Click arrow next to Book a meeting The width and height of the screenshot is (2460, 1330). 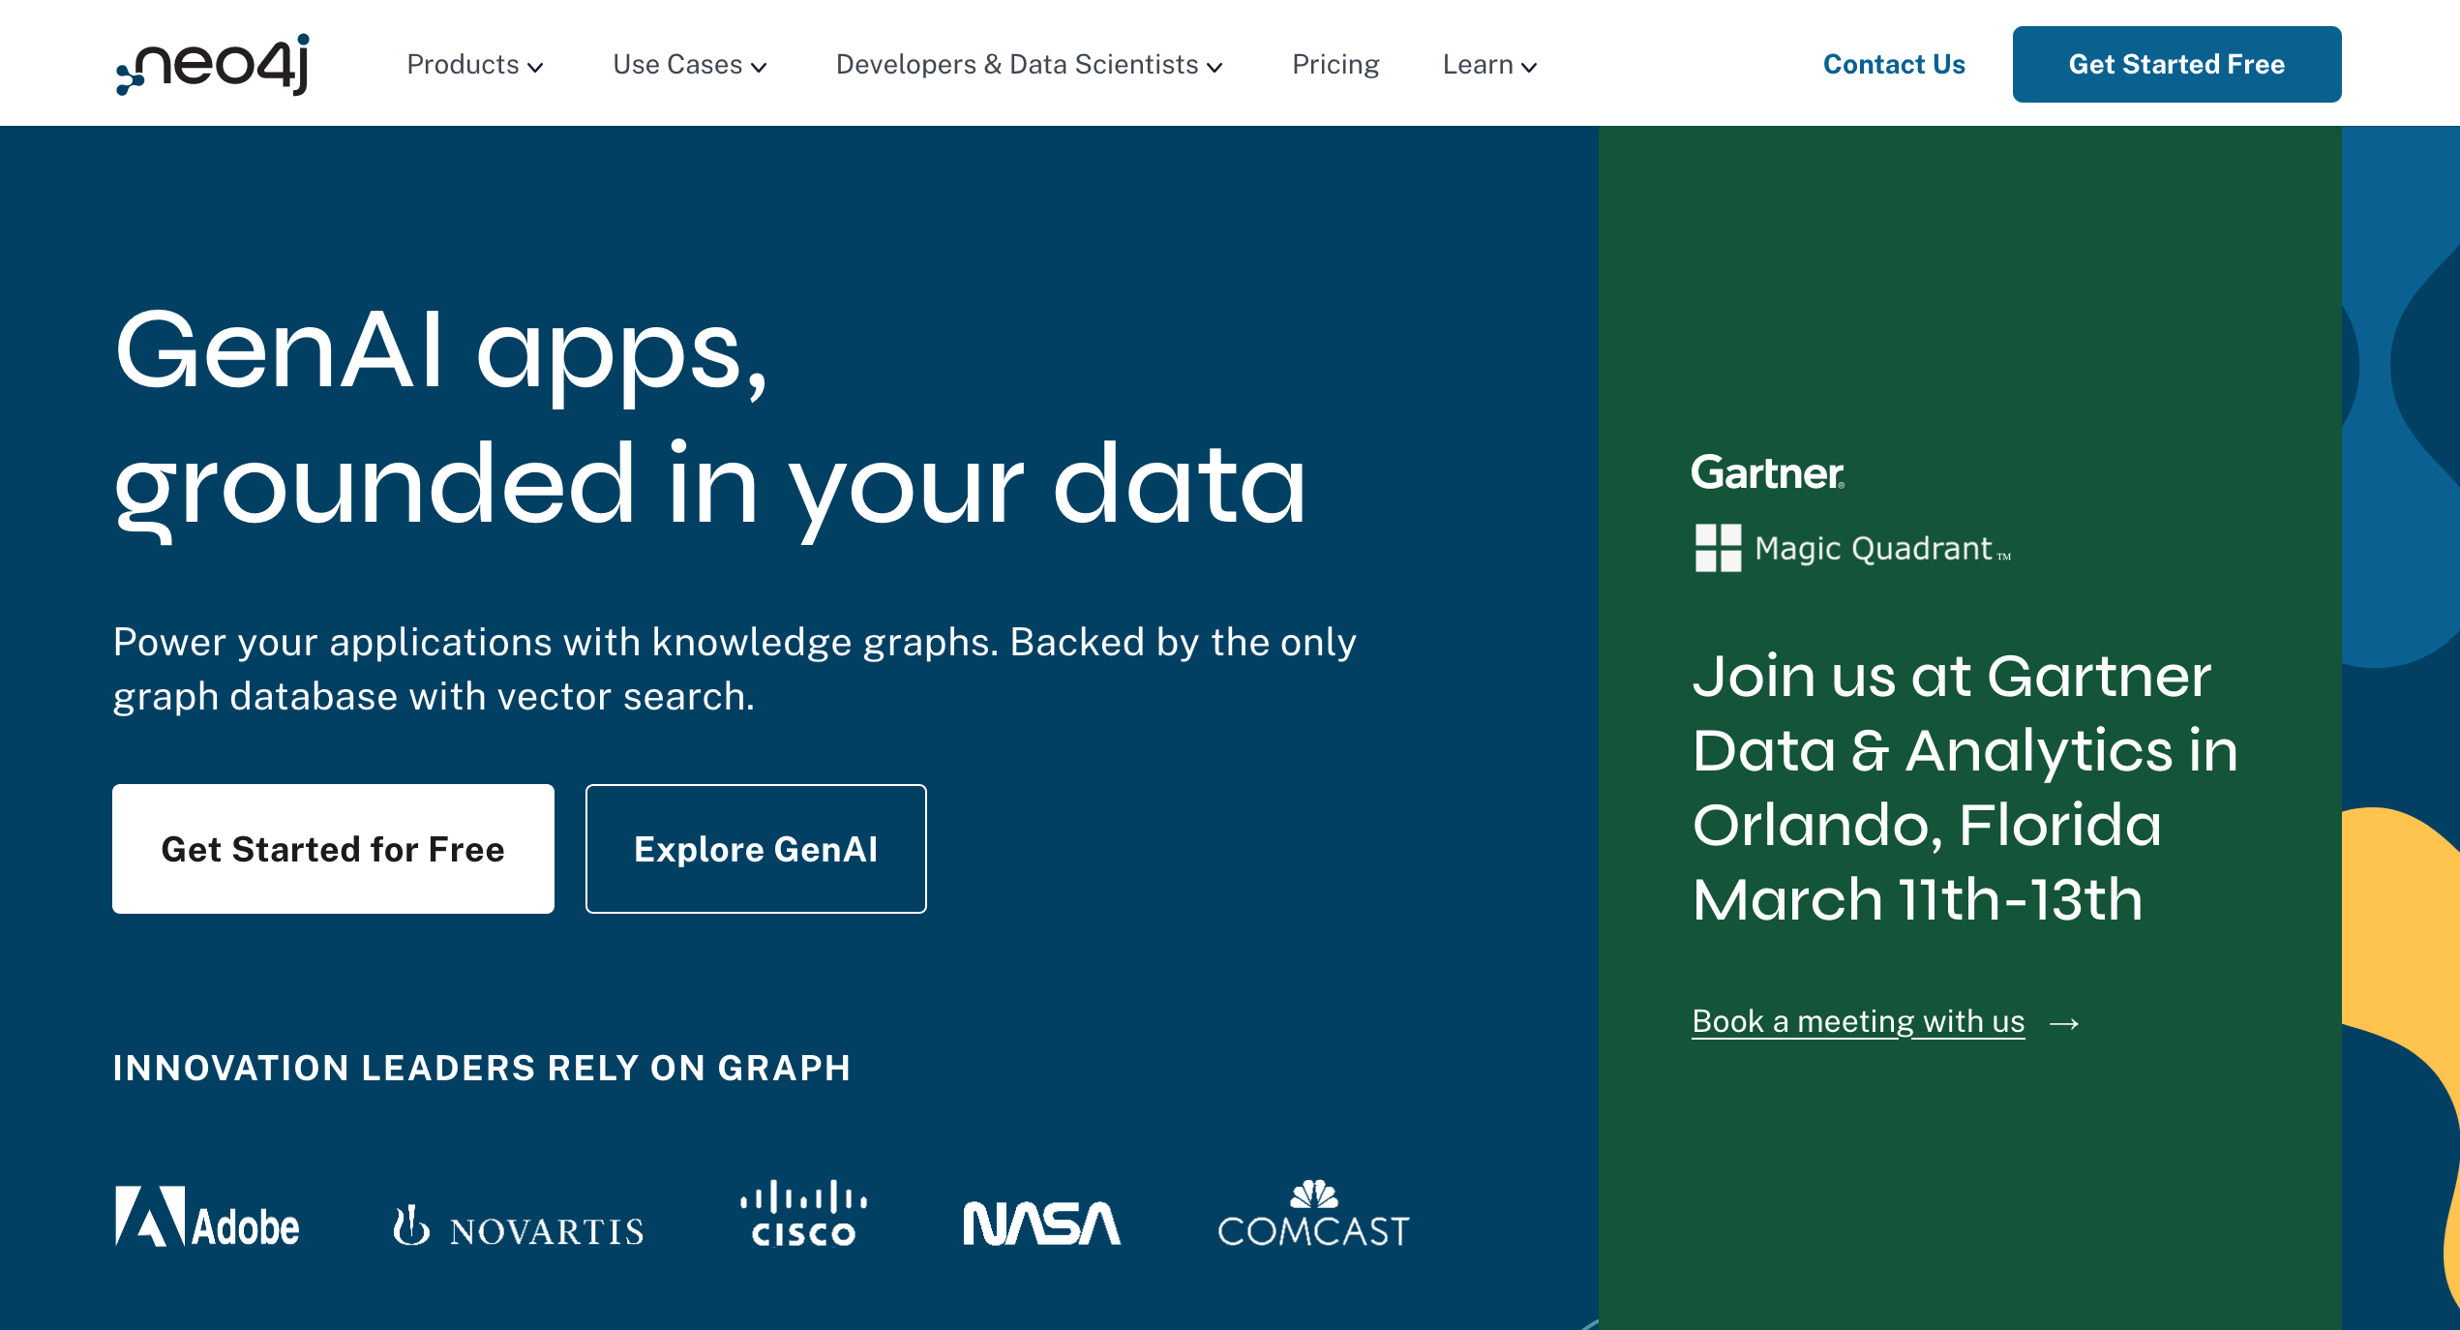click(x=2064, y=1023)
